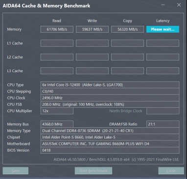Screen dimensions: 187x179
Task: Click the CPU Multiplier value 12x
Action: (57, 111)
